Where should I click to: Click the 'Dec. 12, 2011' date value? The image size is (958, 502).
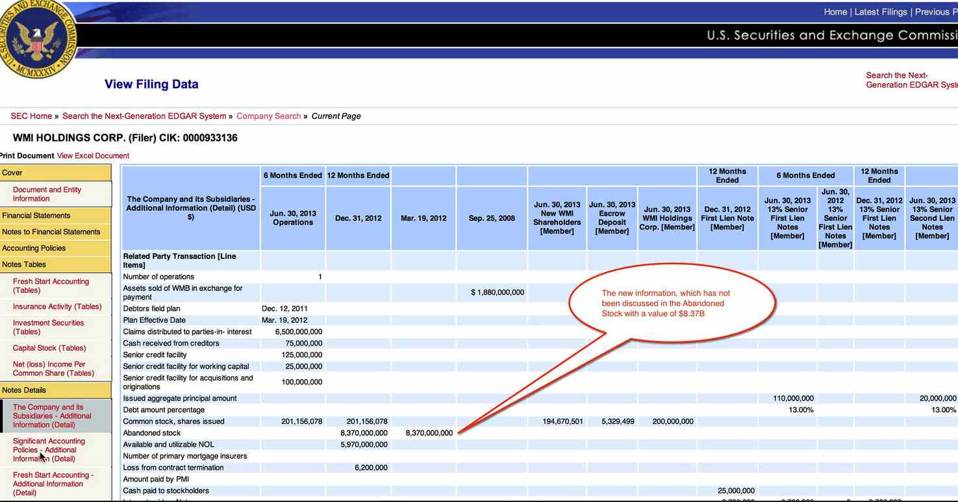[x=284, y=308]
